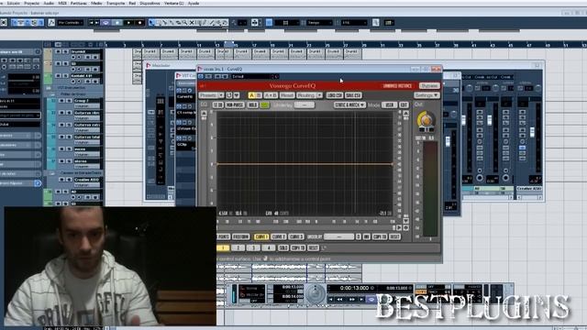
Task: Click the FREEFORM button
Action: 240,236
